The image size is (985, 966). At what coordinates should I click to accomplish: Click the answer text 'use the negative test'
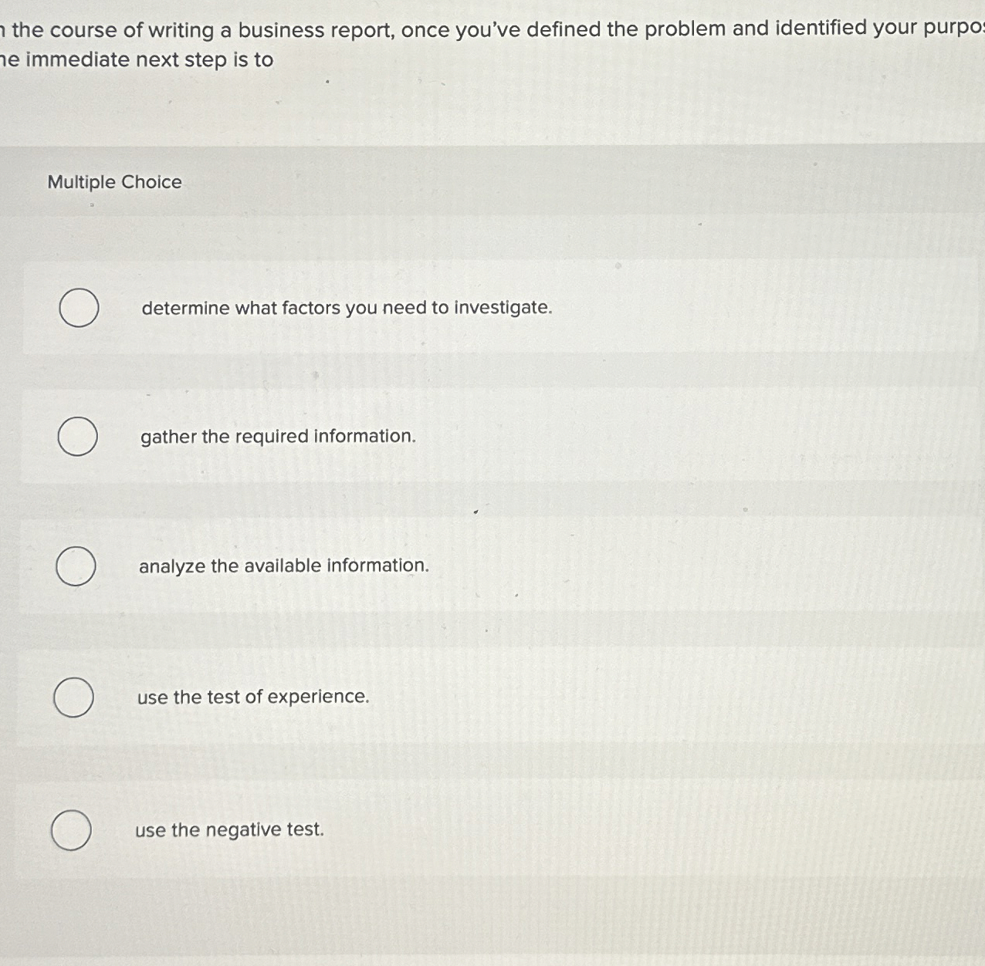pyautogui.click(x=228, y=829)
